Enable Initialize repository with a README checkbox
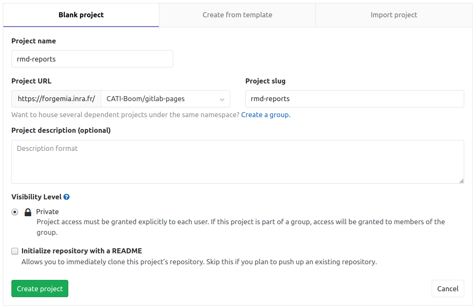The height and width of the screenshot is (306, 476). click(x=15, y=251)
